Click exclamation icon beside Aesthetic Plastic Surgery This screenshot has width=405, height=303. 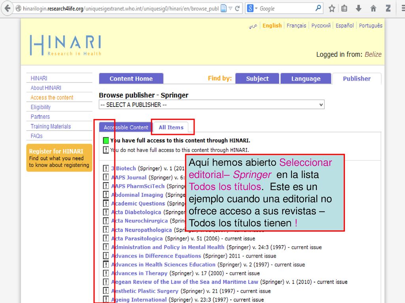click(x=106, y=291)
